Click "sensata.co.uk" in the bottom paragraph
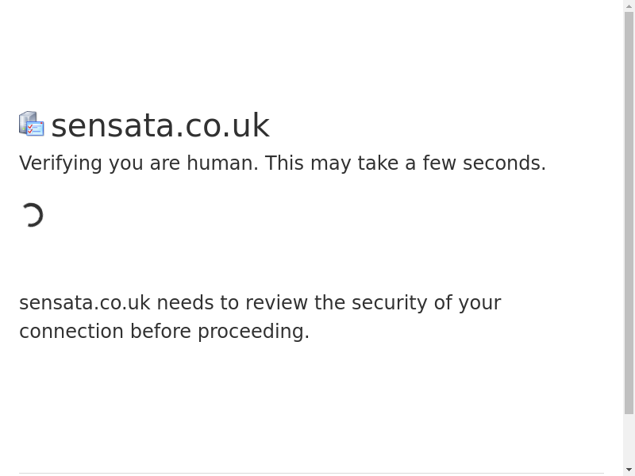The image size is (635, 476). click(84, 303)
